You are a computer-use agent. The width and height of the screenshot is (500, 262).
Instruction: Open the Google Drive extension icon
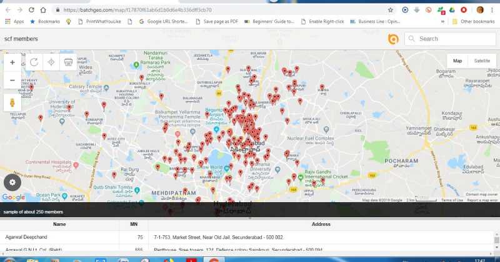point(452,10)
